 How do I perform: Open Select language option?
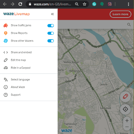[x=20, y=79]
